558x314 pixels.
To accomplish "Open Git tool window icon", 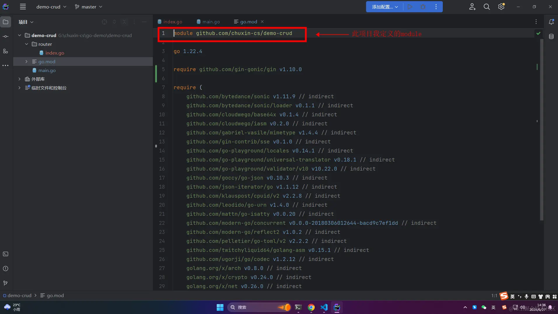I will tap(6, 283).
